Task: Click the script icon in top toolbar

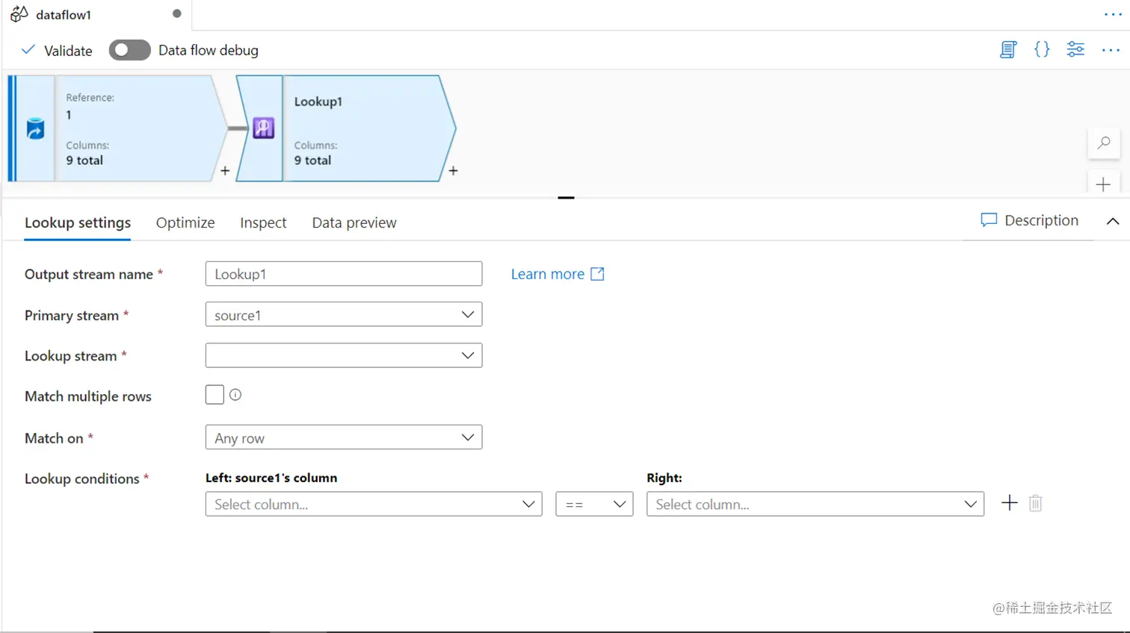Action: [x=1008, y=50]
